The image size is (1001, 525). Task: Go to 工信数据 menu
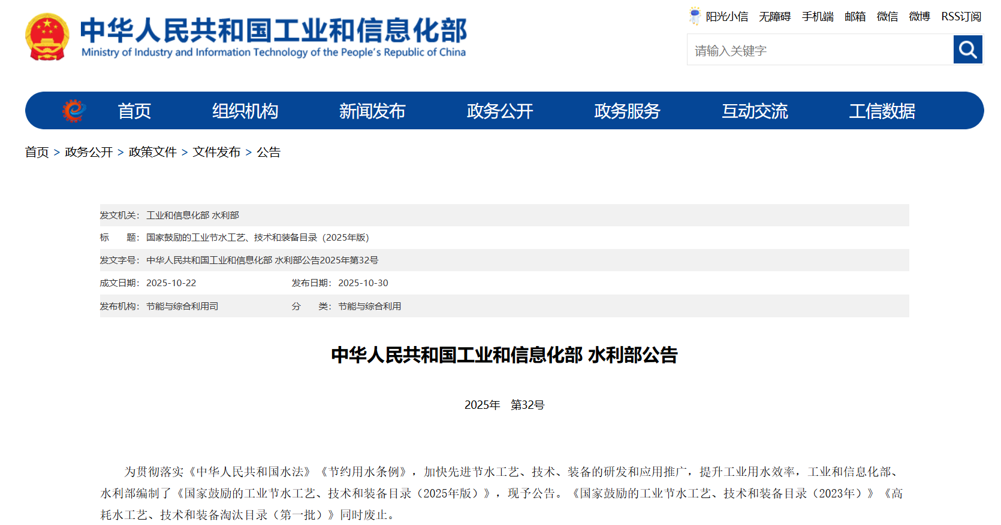(882, 111)
